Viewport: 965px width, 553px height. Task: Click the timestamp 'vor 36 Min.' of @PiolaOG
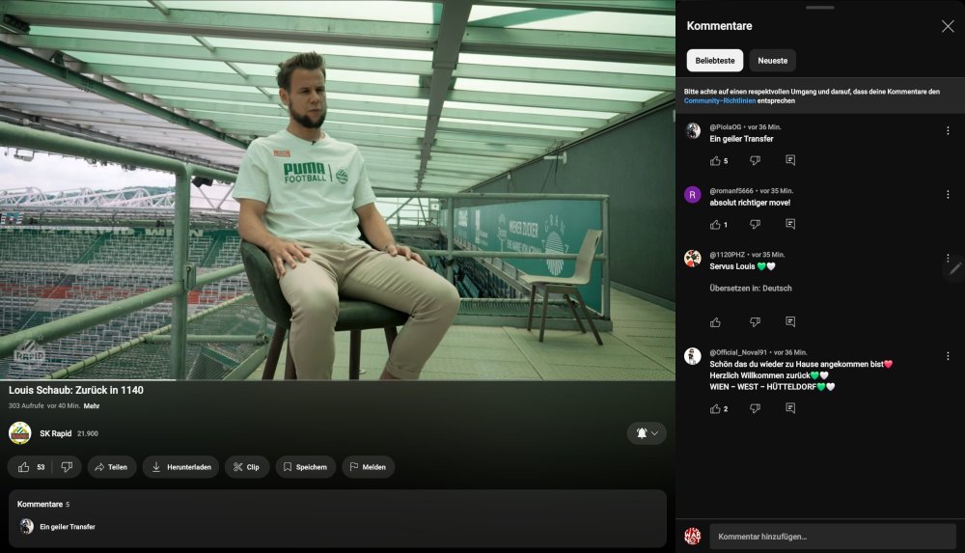pos(764,126)
